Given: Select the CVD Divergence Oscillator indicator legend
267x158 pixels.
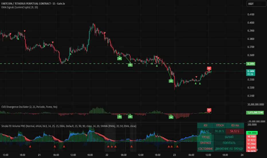Looking at the screenshot, I should (x=29, y=107).
